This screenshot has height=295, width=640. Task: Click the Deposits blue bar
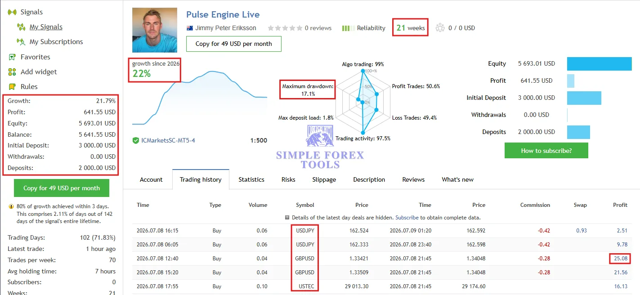click(578, 132)
